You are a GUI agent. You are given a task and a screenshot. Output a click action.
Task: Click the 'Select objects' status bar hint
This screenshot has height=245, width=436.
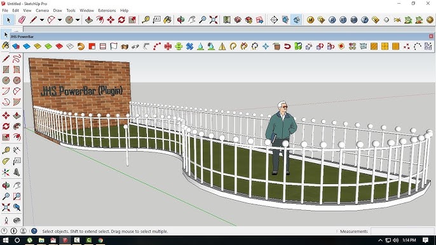(x=105, y=231)
